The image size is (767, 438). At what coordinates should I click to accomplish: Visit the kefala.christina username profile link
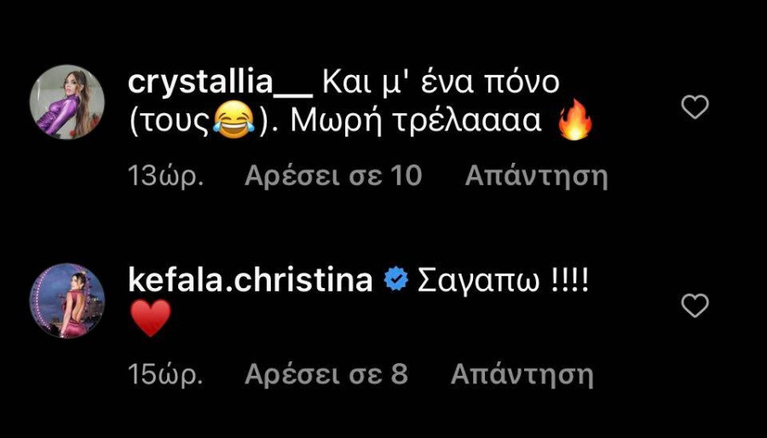(x=251, y=282)
